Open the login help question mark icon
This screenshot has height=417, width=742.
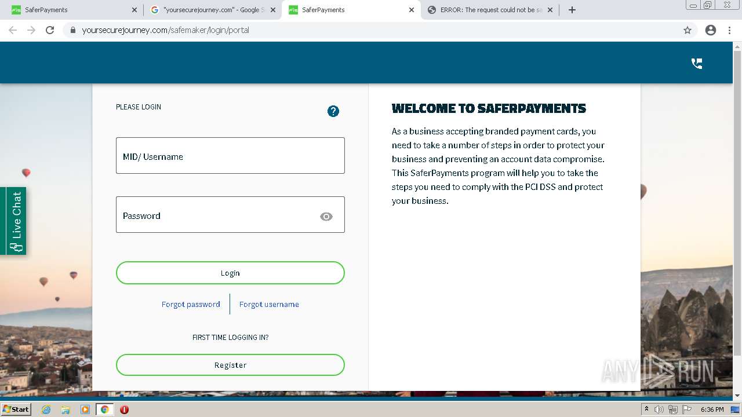point(333,111)
